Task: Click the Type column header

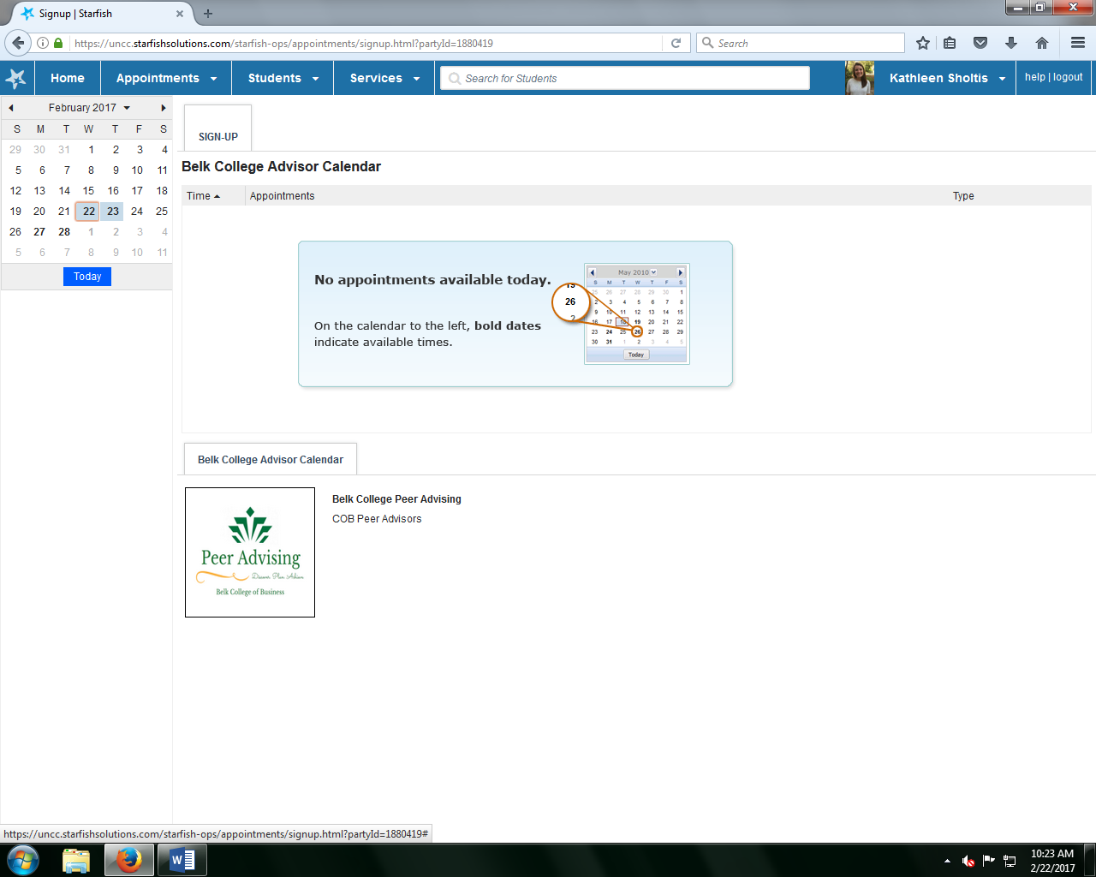Action: point(963,196)
